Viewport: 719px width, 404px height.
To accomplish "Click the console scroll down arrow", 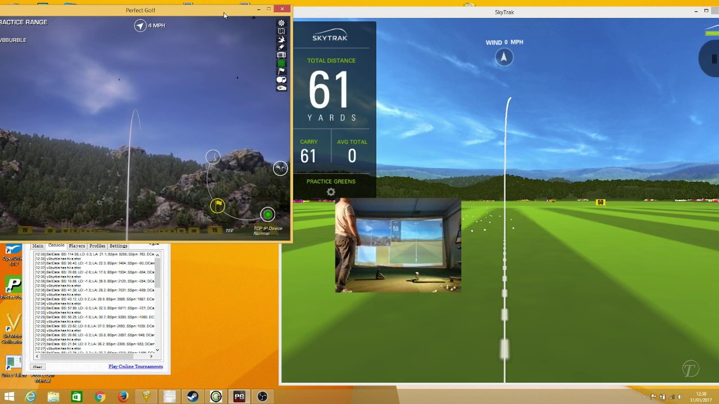I will pos(158,350).
